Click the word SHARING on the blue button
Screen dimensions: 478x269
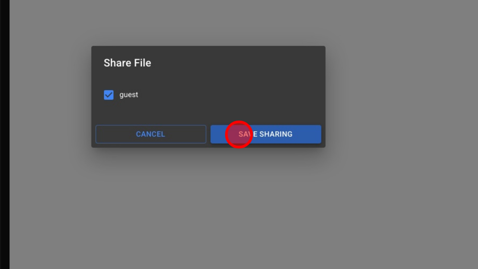276,134
